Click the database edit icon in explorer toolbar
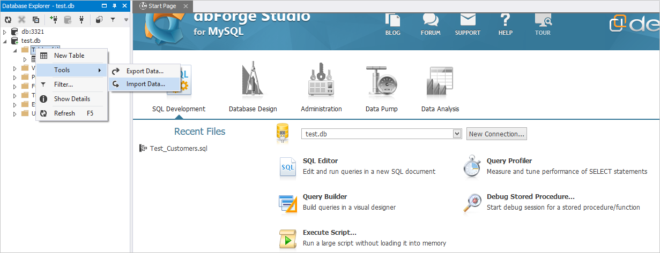Image resolution: width=660 pixels, height=253 pixels. point(68,20)
